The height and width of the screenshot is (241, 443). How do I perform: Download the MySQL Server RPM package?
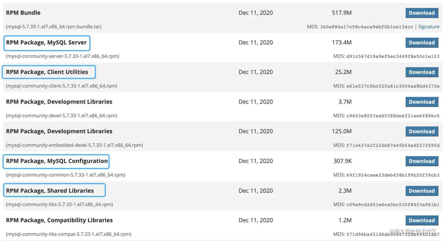(422, 42)
